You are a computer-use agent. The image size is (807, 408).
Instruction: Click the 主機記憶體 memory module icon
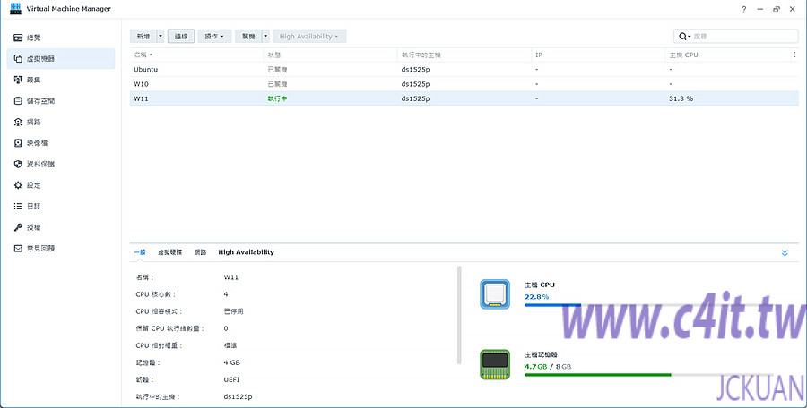click(x=495, y=365)
